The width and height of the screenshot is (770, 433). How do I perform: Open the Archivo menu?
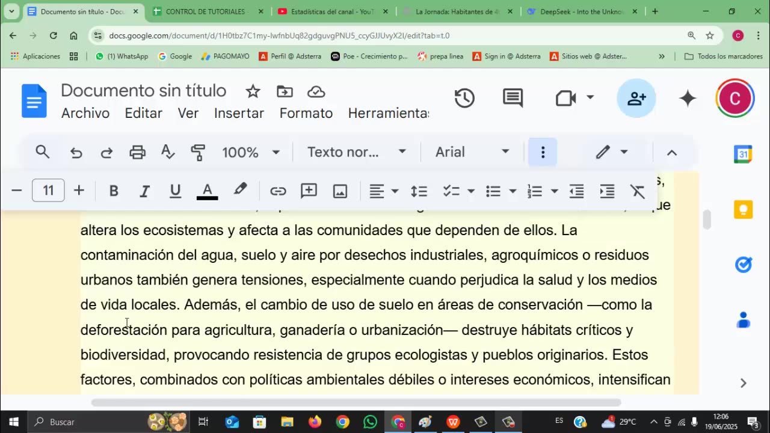tap(85, 113)
